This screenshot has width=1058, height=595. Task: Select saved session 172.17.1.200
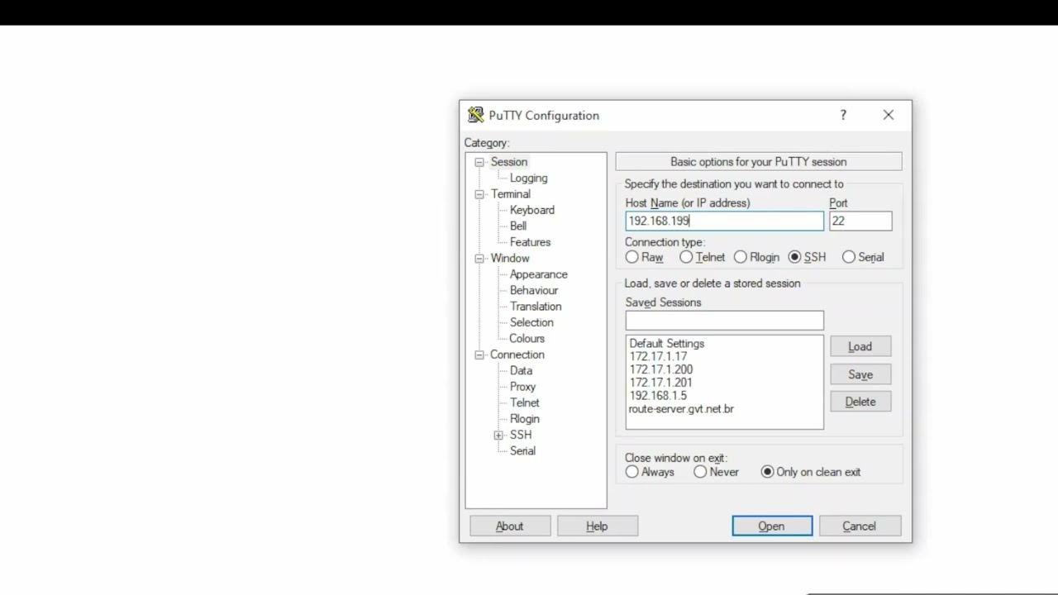660,370
